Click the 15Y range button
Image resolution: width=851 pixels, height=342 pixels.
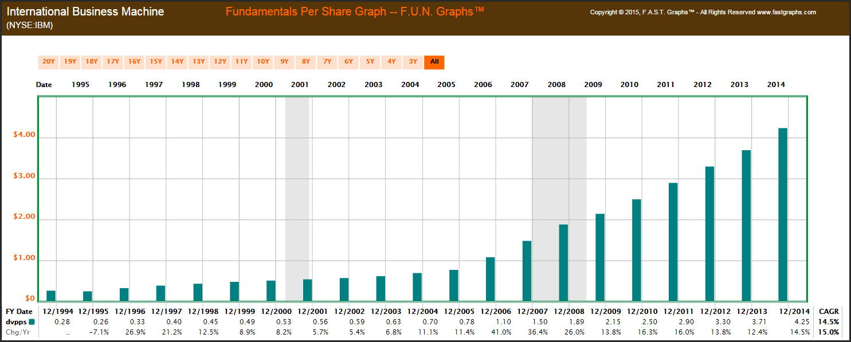(156, 62)
